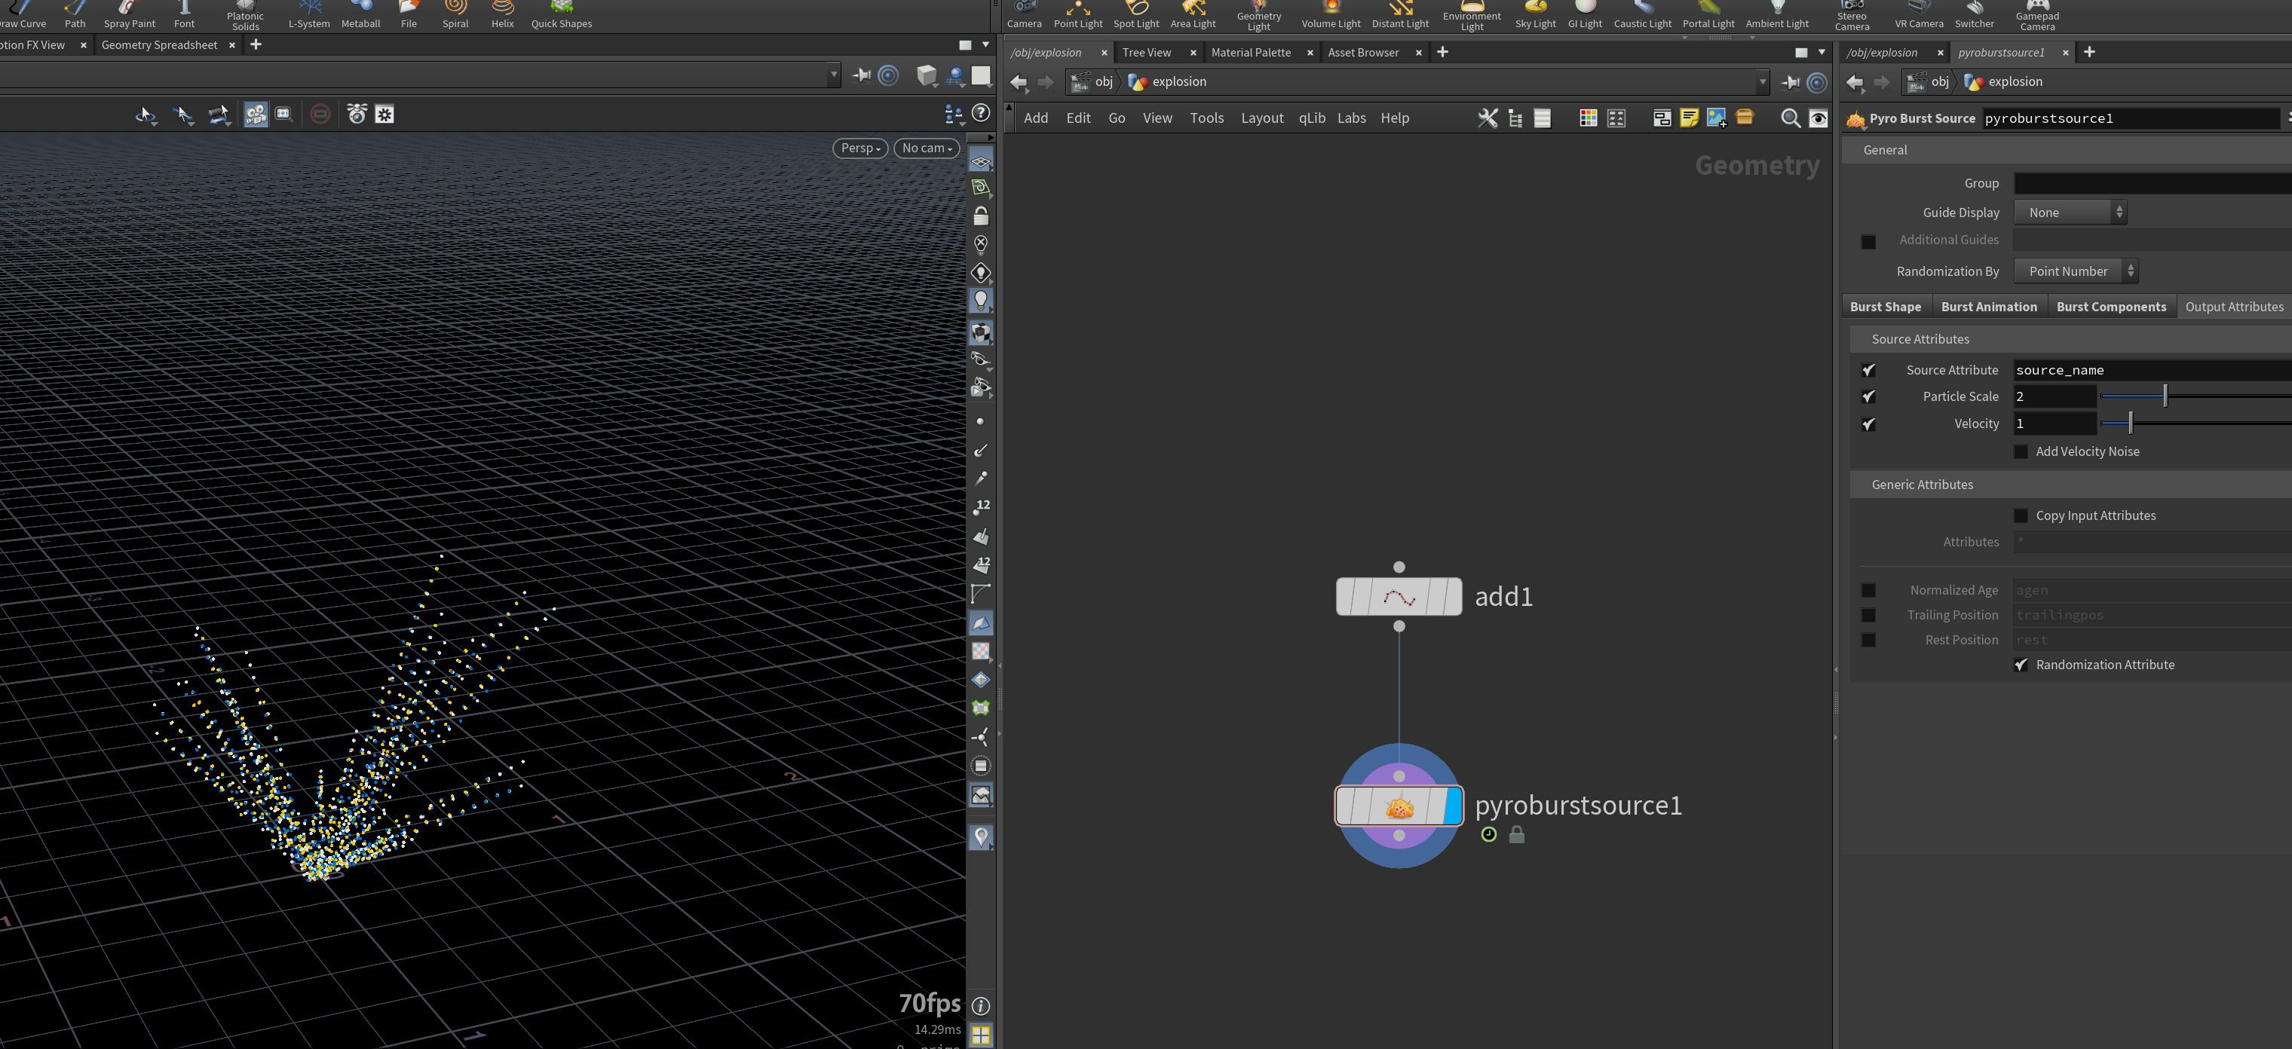Disable the Randomization Attribute checkbox
This screenshot has width=2292, height=1049.
point(2021,665)
